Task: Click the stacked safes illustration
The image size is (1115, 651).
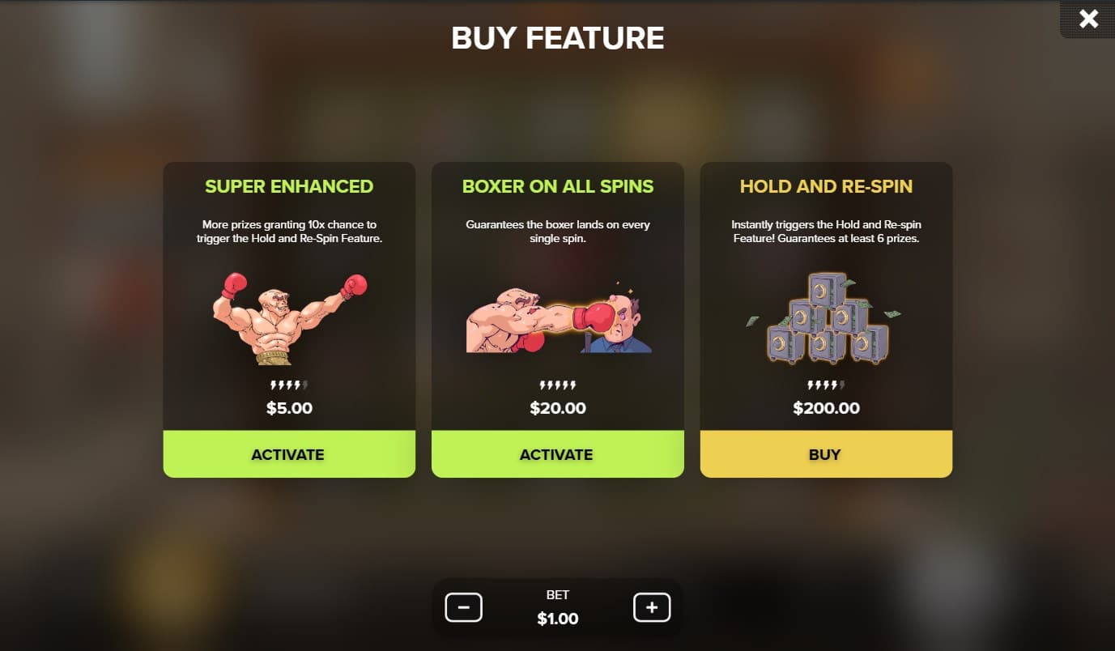Action: pos(826,318)
